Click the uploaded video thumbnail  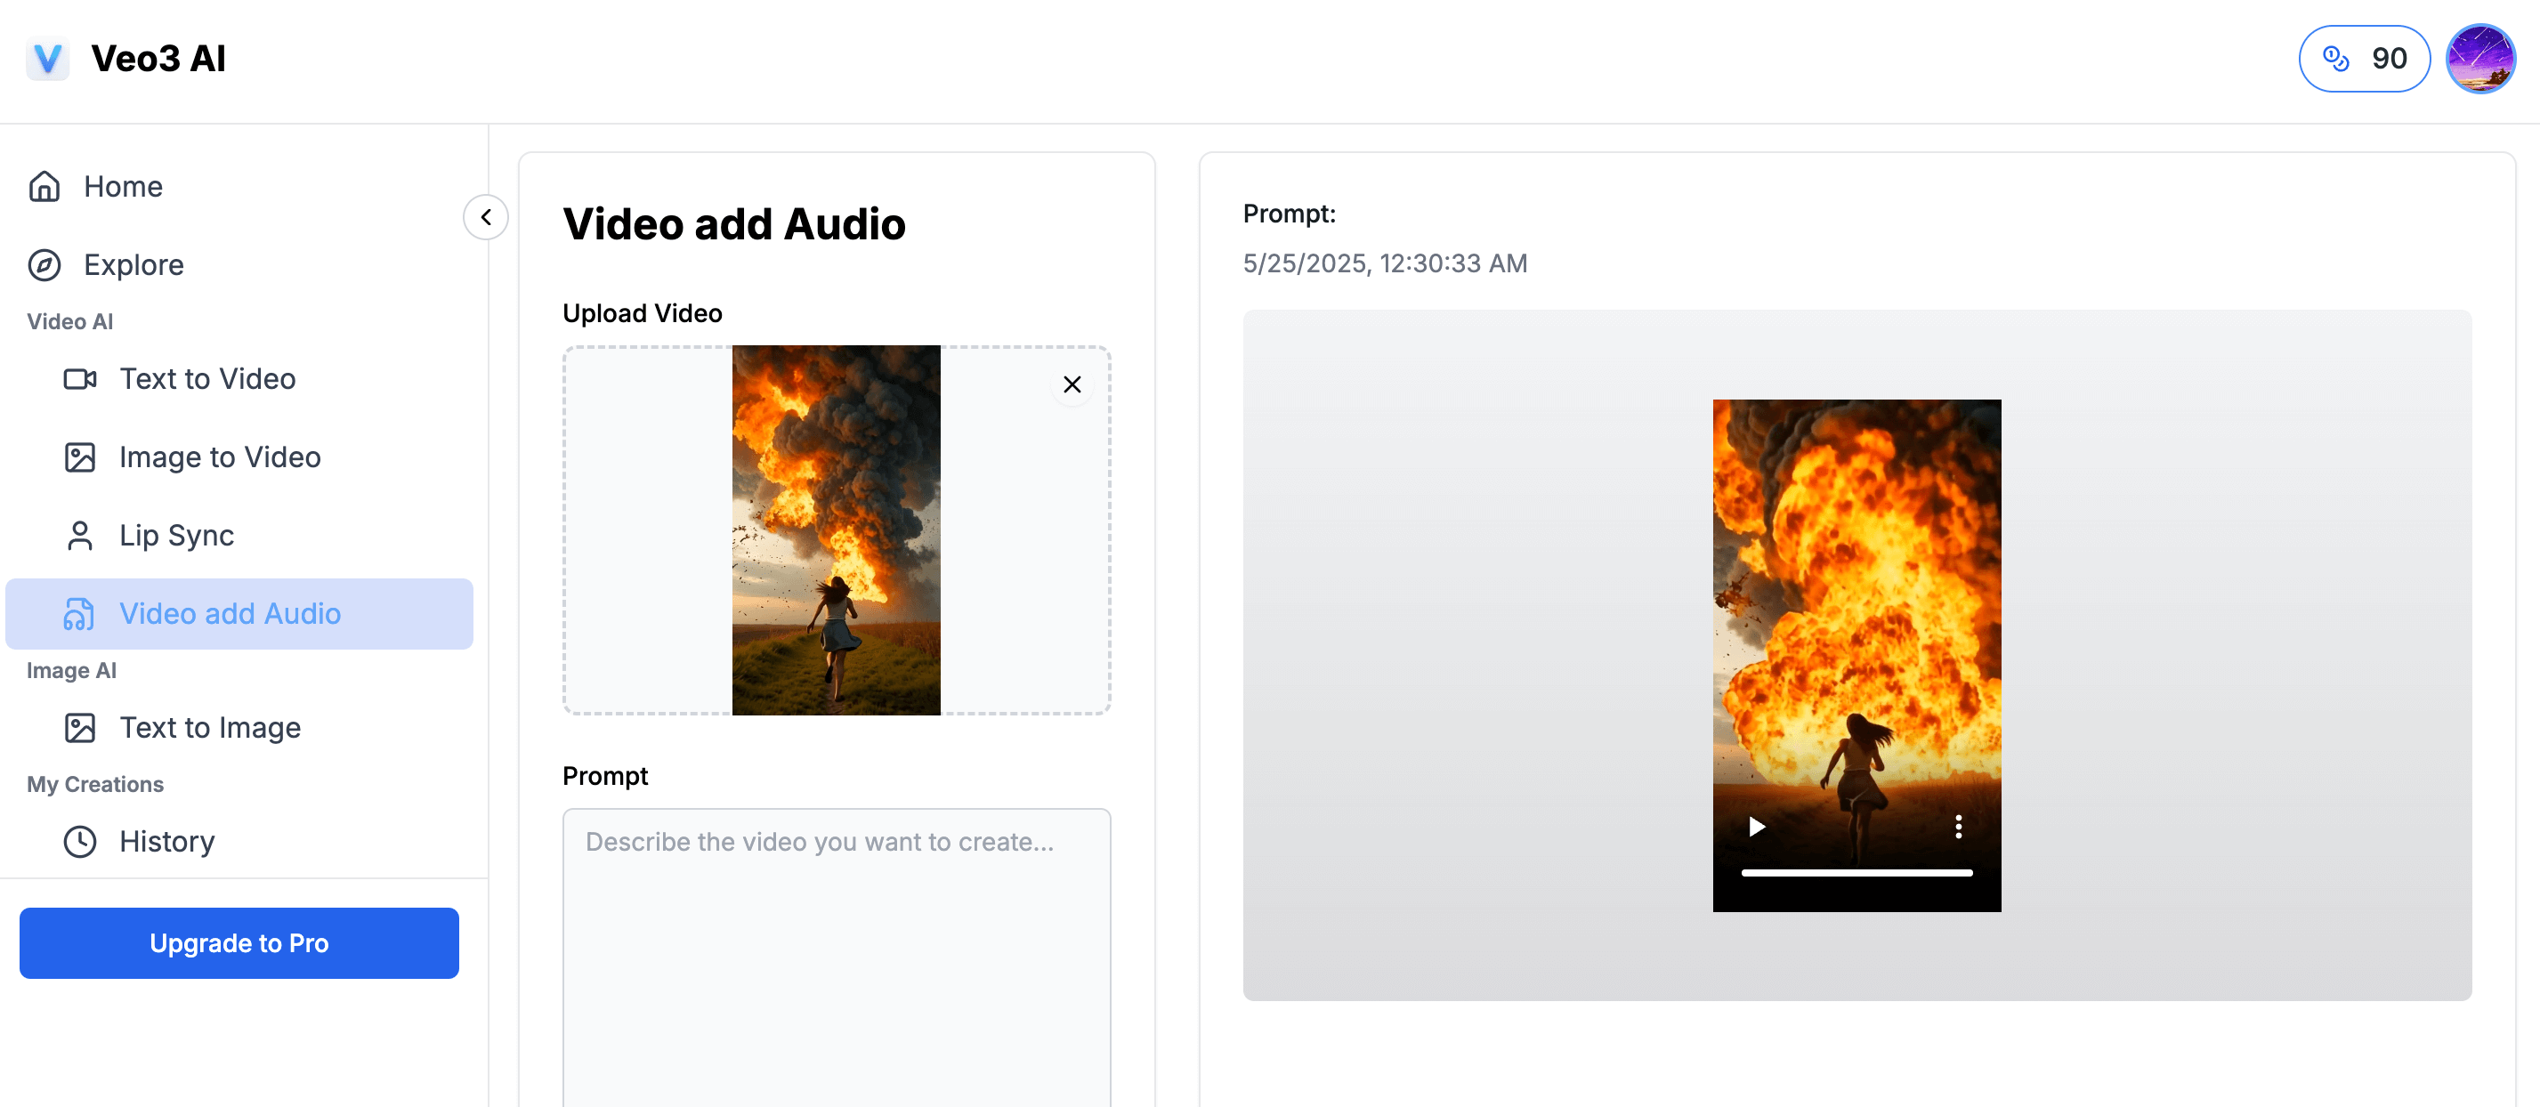point(837,530)
